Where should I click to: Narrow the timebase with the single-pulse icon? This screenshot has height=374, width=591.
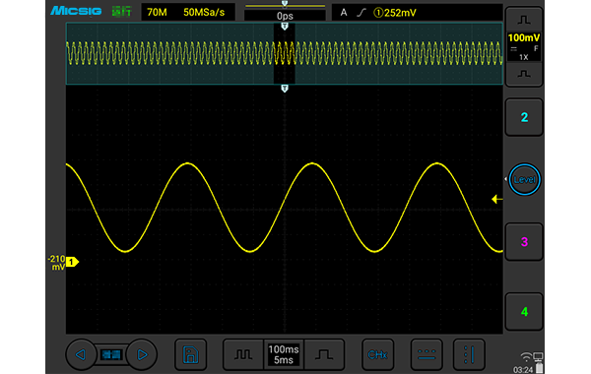point(324,354)
